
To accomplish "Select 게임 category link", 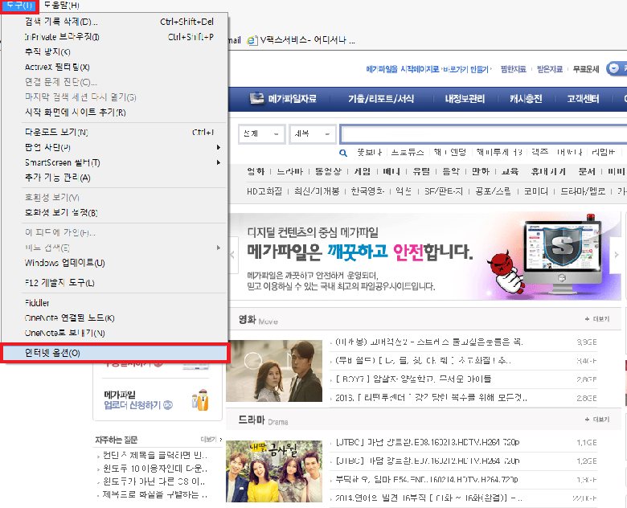I will (x=363, y=171).
